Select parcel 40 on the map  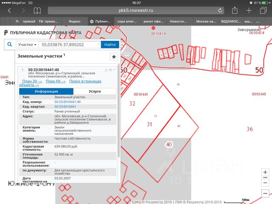169,144
